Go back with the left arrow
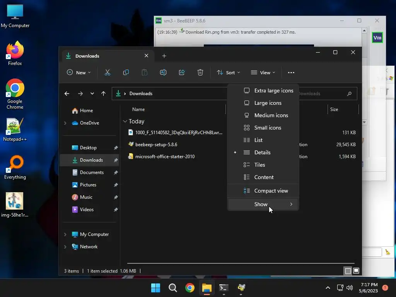This screenshot has width=396, height=297. click(x=67, y=94)
